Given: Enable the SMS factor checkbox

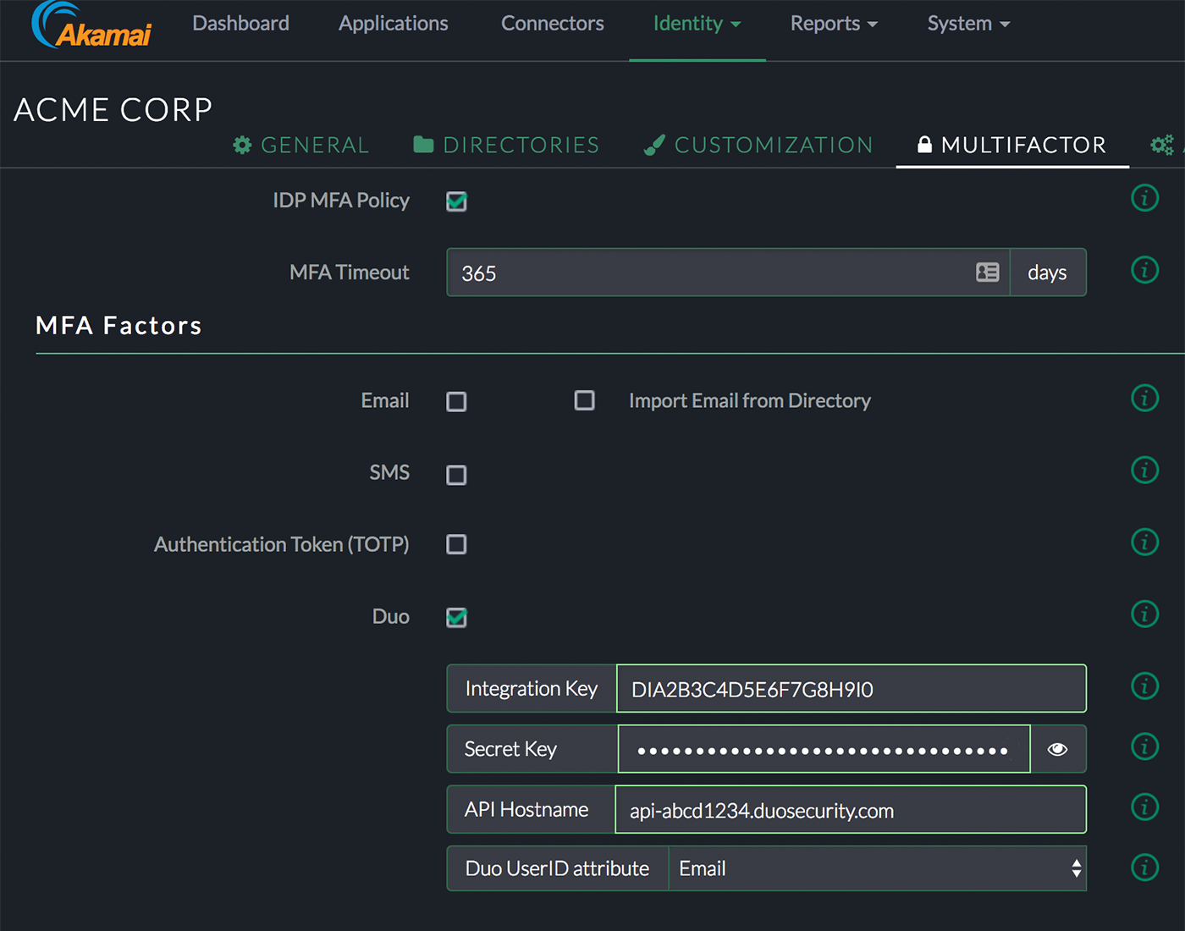Looking at the screenshot, I should (x=456, y=475).
